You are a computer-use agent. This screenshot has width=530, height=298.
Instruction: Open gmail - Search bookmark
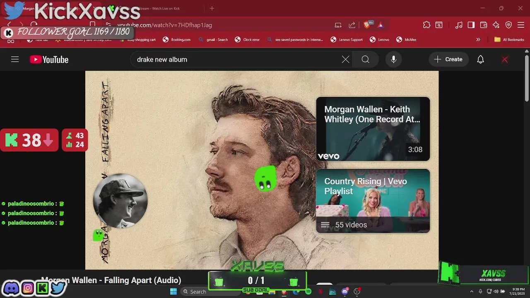[x=213, y=40]
